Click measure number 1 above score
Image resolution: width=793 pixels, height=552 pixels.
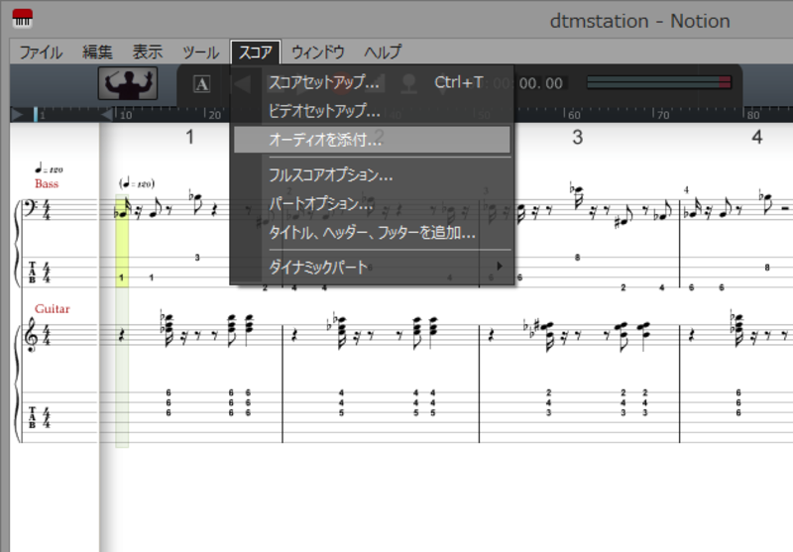pos(189,137)
